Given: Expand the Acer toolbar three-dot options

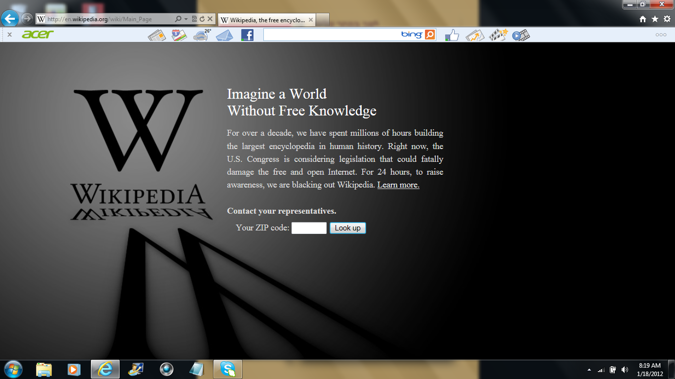Looking at the screenshot, I should [661, 35].
